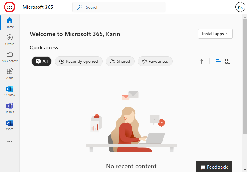Add a new filter with plus
247x172 pixels.
[179, 61]
